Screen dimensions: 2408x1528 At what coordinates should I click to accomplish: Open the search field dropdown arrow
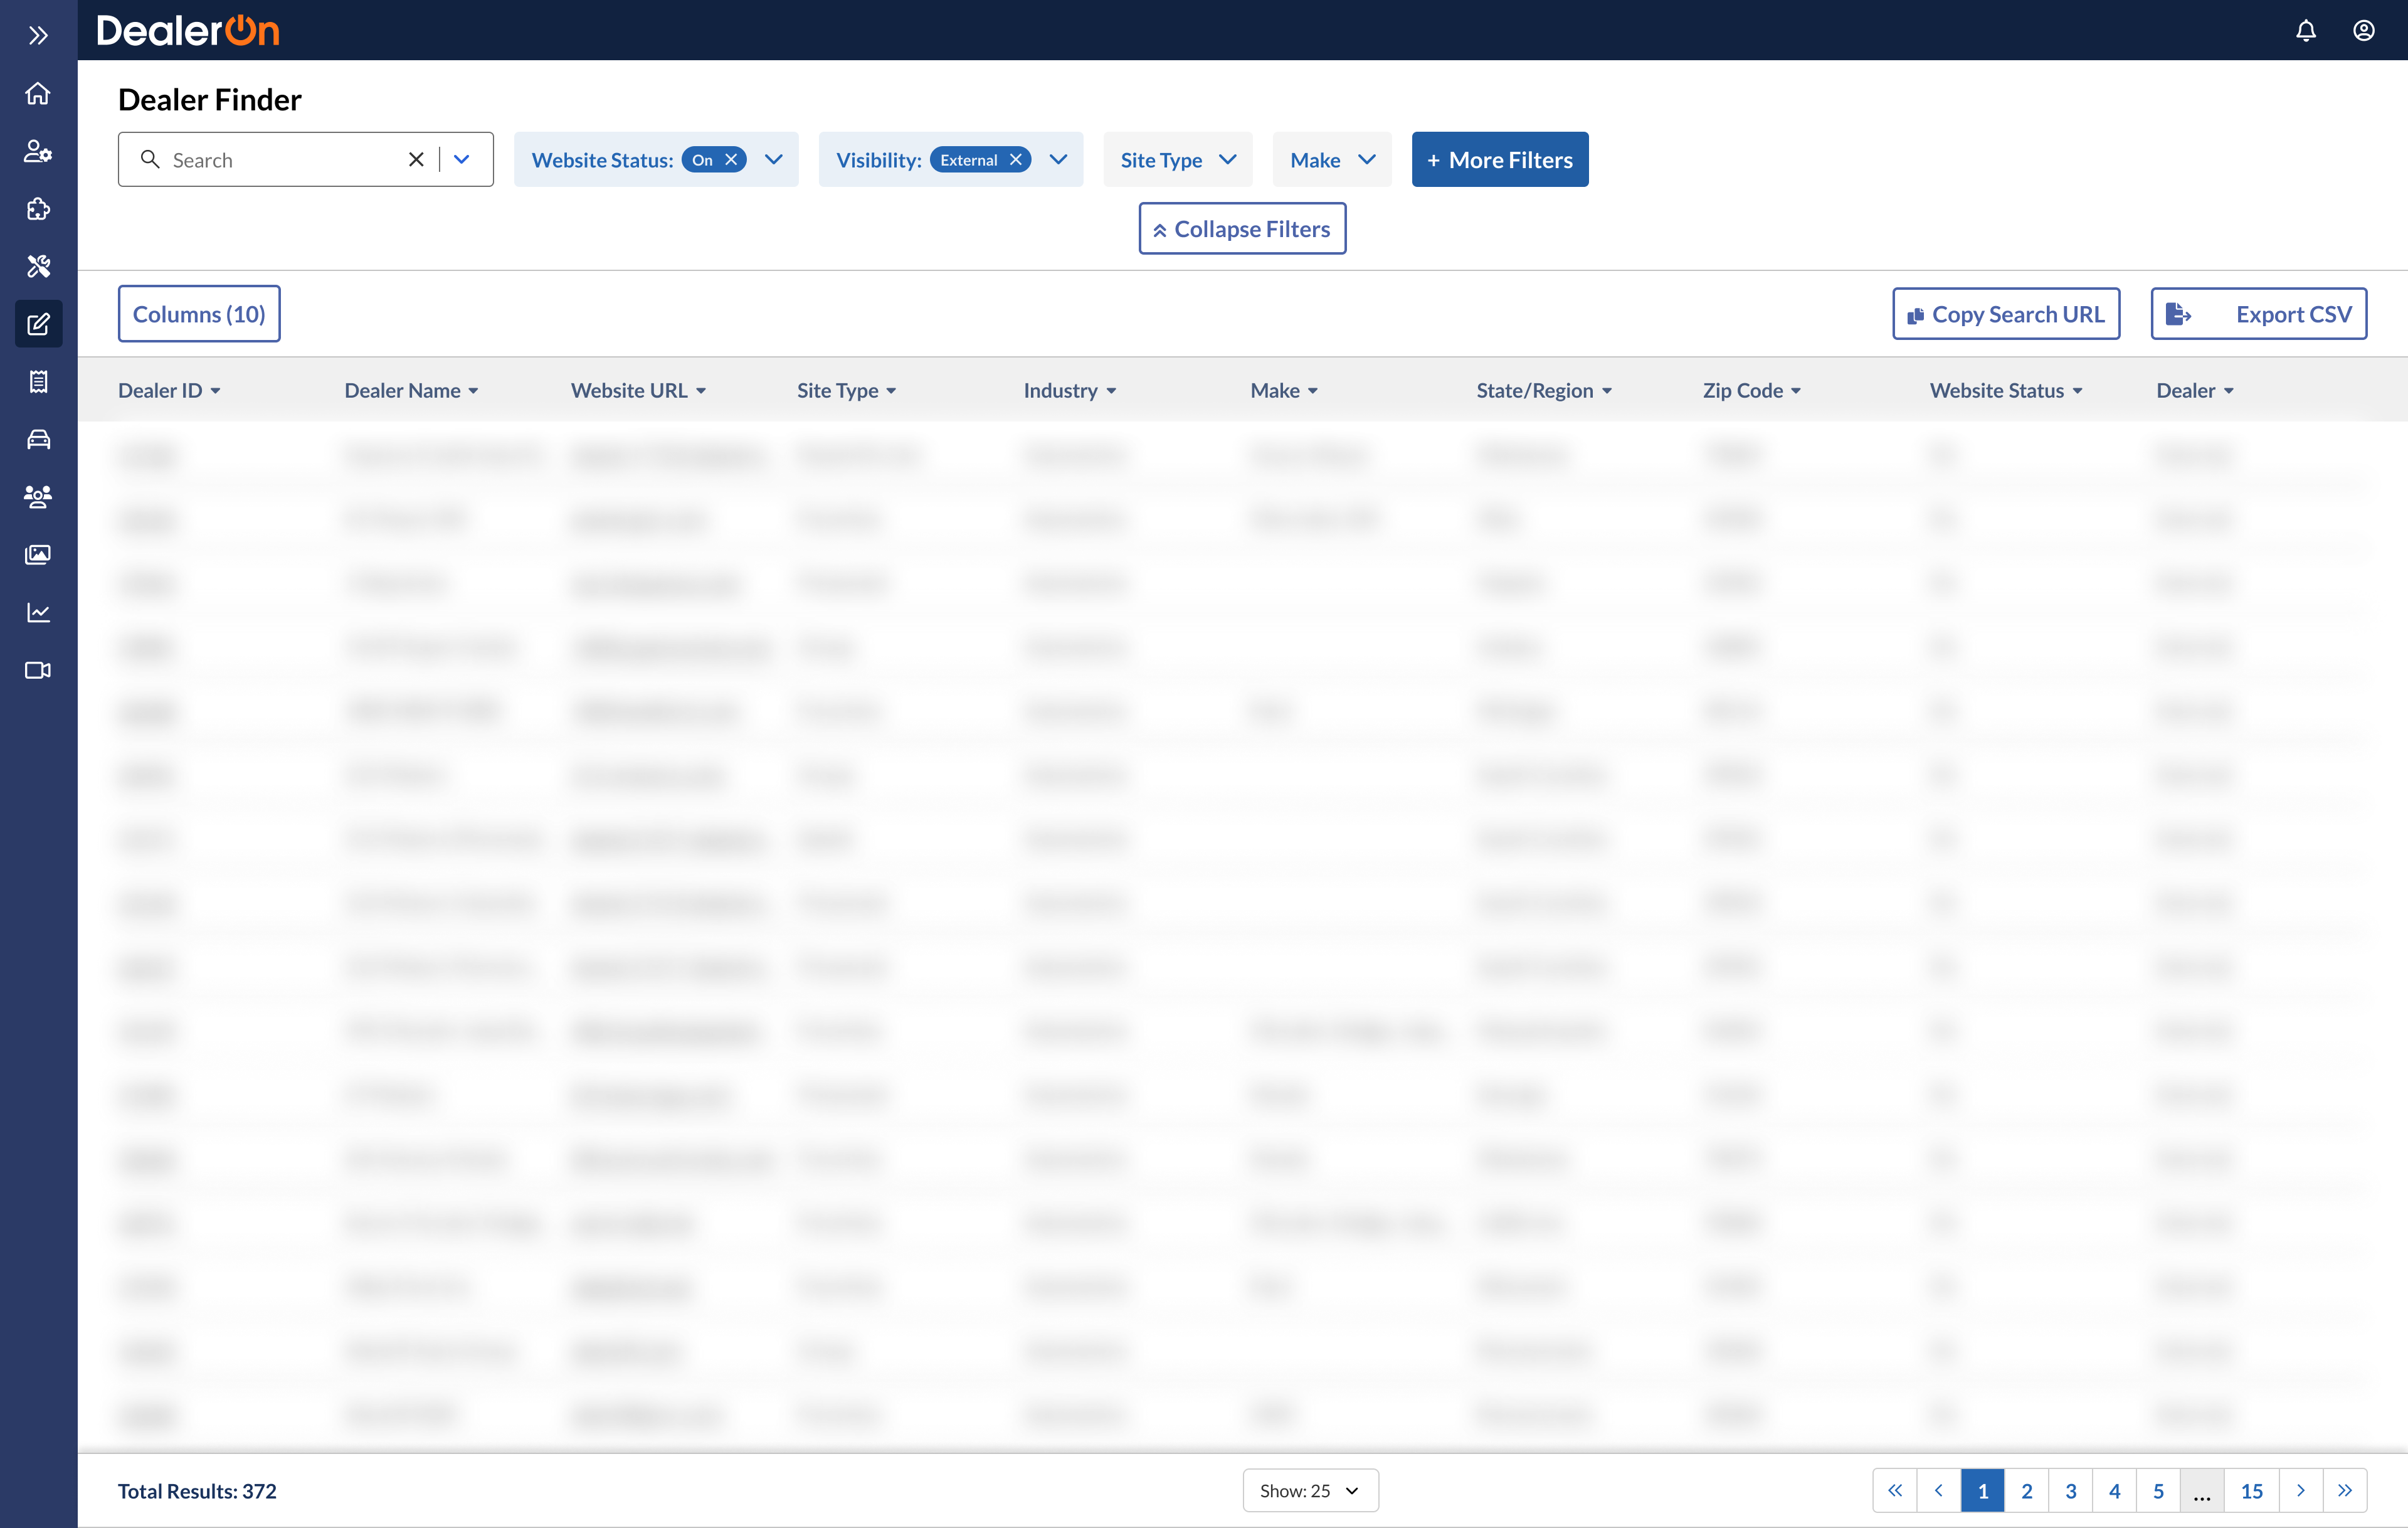pos(462,159)
